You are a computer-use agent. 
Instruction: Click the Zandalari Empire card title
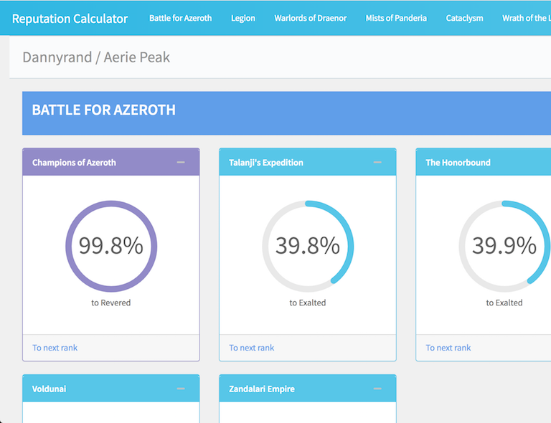click(262, 389)
